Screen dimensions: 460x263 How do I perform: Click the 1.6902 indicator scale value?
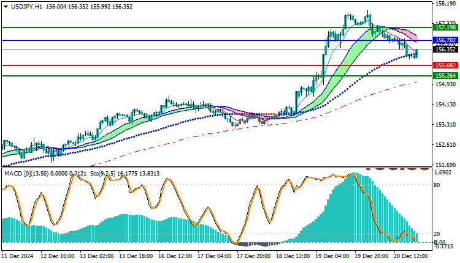(442, 172)
